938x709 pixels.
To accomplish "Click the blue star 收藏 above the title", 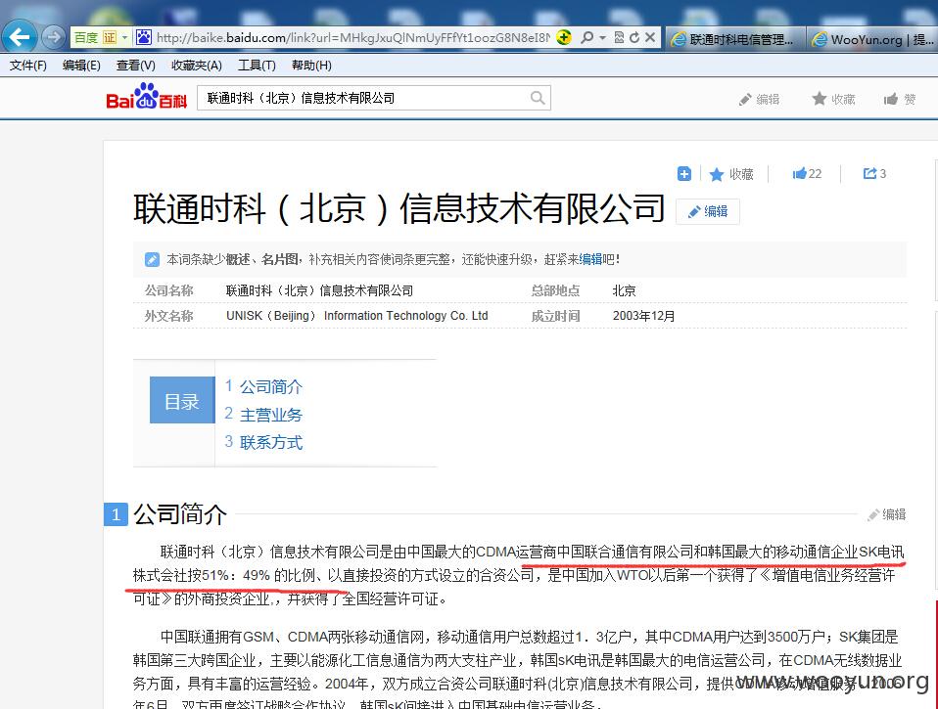I will coord(731,174).
